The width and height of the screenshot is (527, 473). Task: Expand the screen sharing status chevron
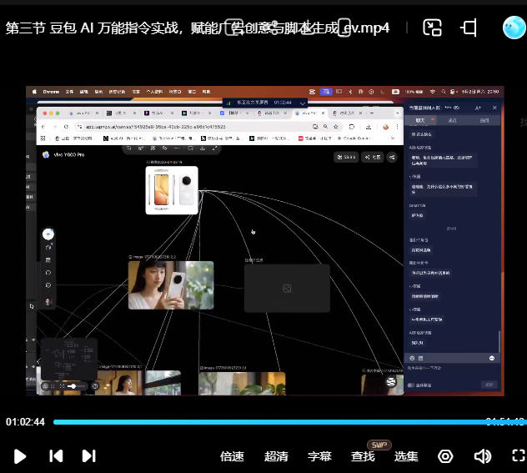[303, 103]
